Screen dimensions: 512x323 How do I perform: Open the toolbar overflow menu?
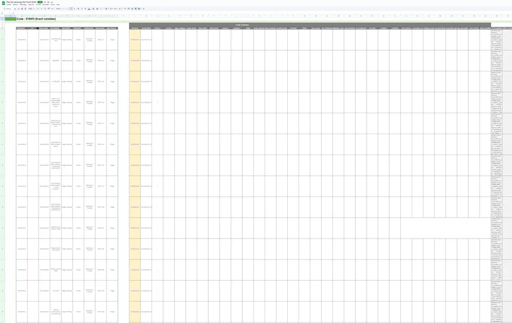click(144, 9)
